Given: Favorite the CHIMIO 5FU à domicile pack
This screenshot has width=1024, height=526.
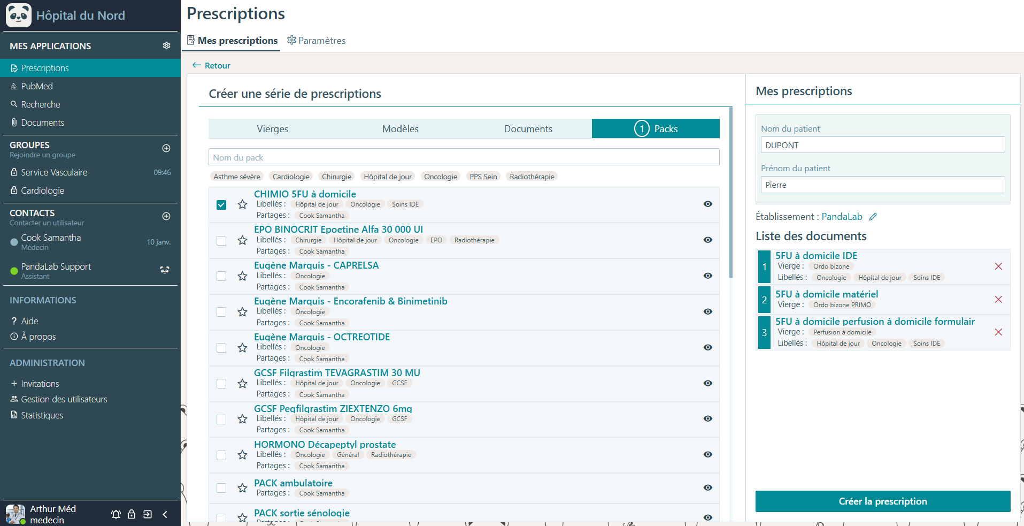Looking at the screenshot, I should (242, 204).
